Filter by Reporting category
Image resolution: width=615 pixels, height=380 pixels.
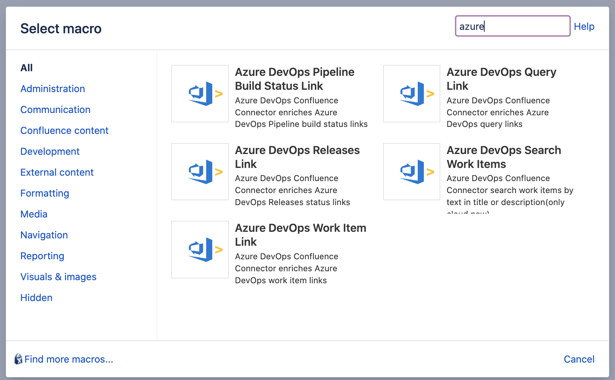tap(42, 256)
